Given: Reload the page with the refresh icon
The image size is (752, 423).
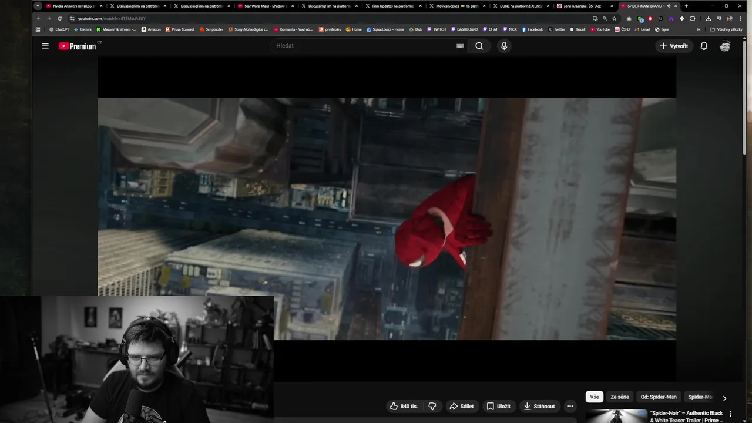Looking at the screenshot, I should pyautogui.click(x=59, y=18).
